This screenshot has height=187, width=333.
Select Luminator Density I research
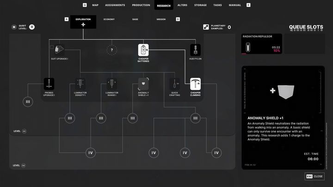(81, 84)
